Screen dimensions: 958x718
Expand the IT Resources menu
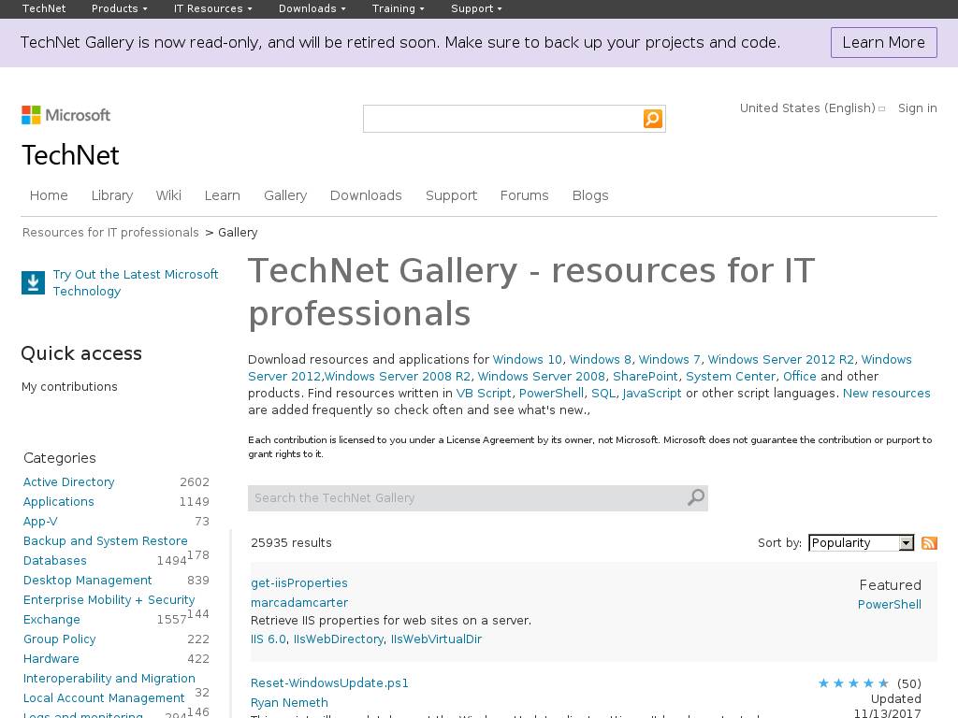212,8
